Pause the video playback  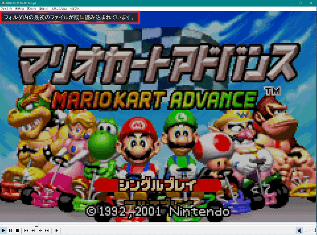[x=10, y=230]
